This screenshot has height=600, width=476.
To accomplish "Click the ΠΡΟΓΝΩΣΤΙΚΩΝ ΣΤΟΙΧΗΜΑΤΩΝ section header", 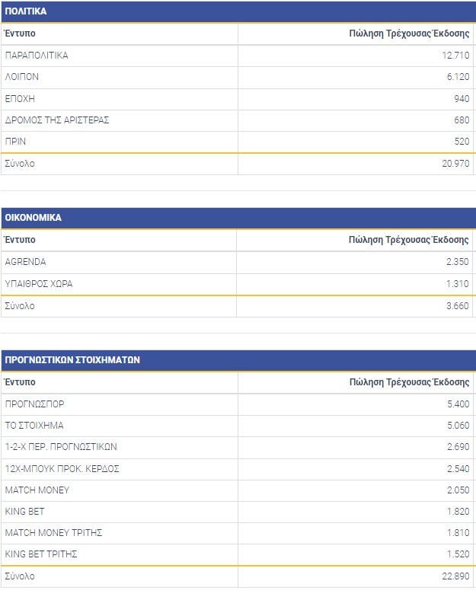I will 72,360.
